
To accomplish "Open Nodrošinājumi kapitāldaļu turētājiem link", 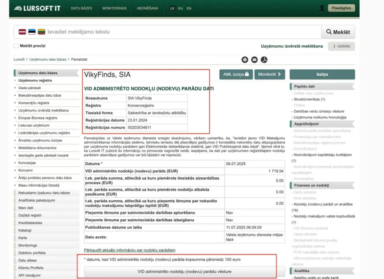I will point(322,158).
